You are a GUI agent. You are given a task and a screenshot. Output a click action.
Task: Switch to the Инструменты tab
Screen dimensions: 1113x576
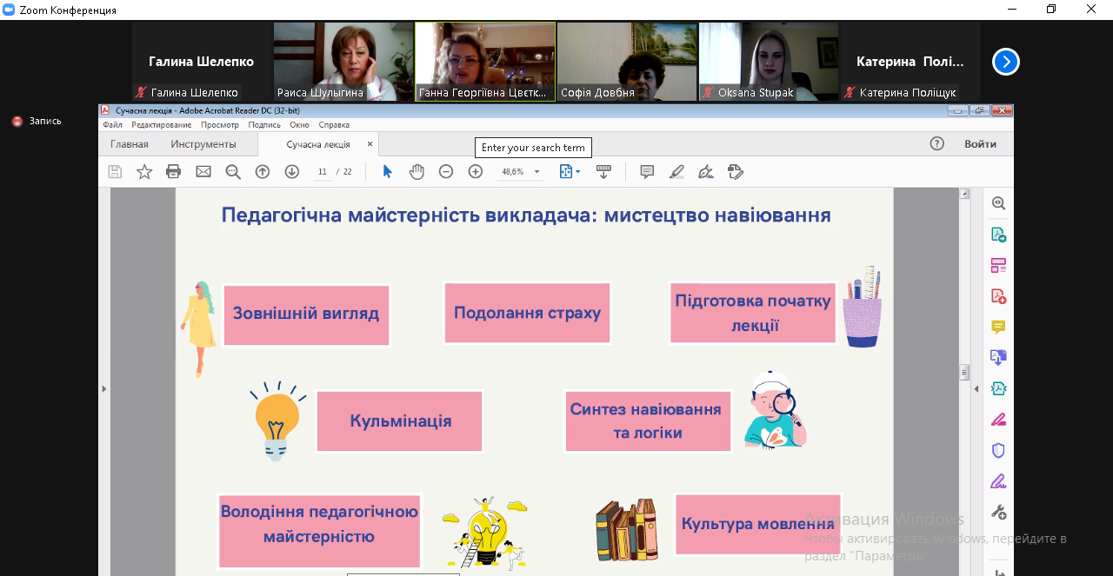coord(203,144)
